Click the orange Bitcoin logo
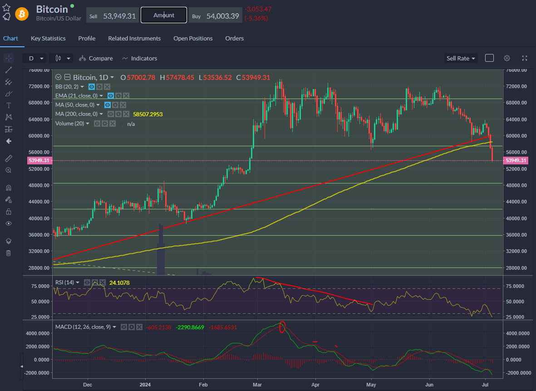The image size is (536, 391). (x=22, y=14)
